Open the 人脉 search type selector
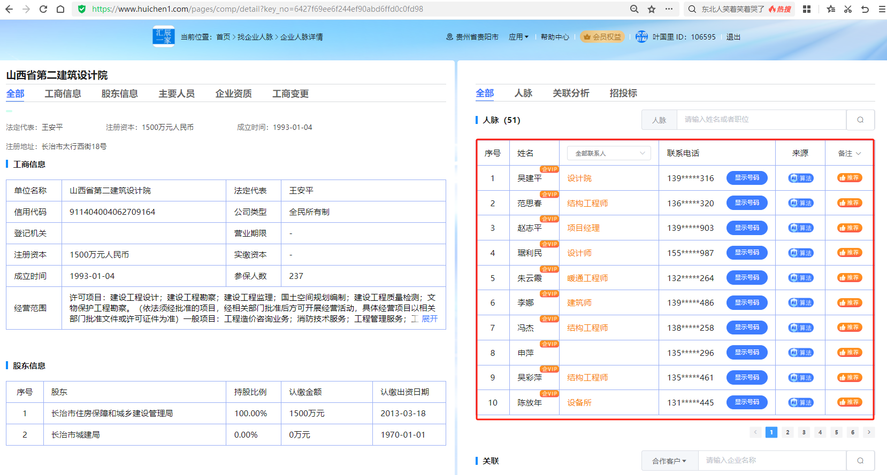Screen dimensions: 887x475 (659, 120)
